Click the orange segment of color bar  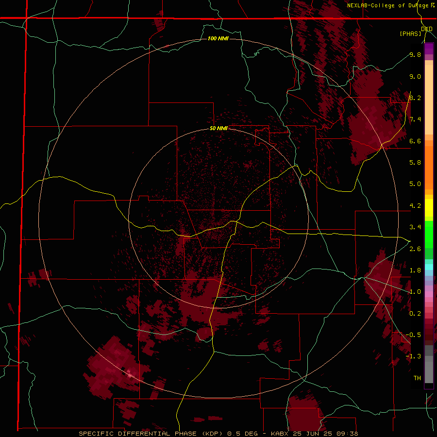click(429, 167)
